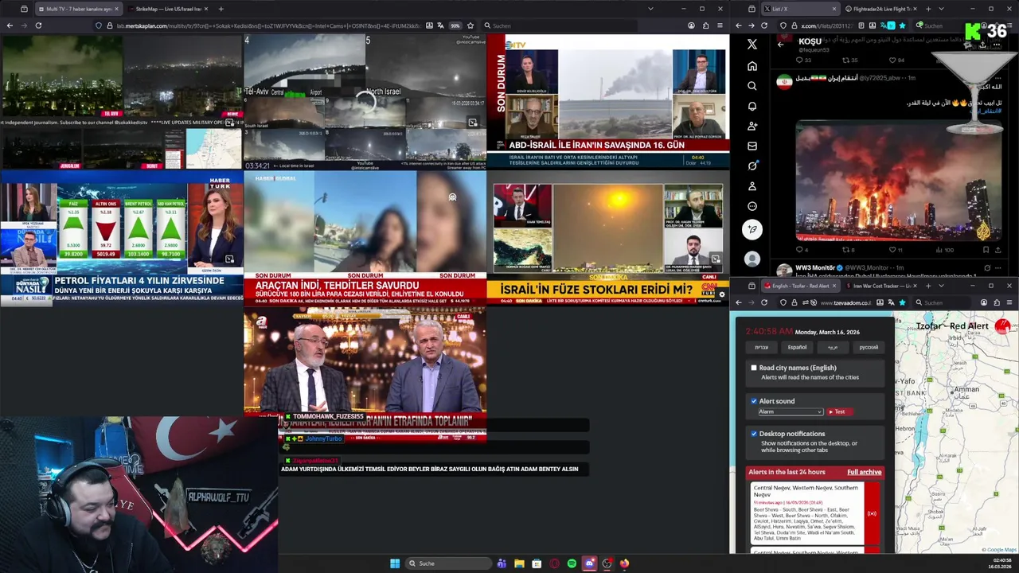
Task: Switch to List / X tab
Action: point(801,9)
